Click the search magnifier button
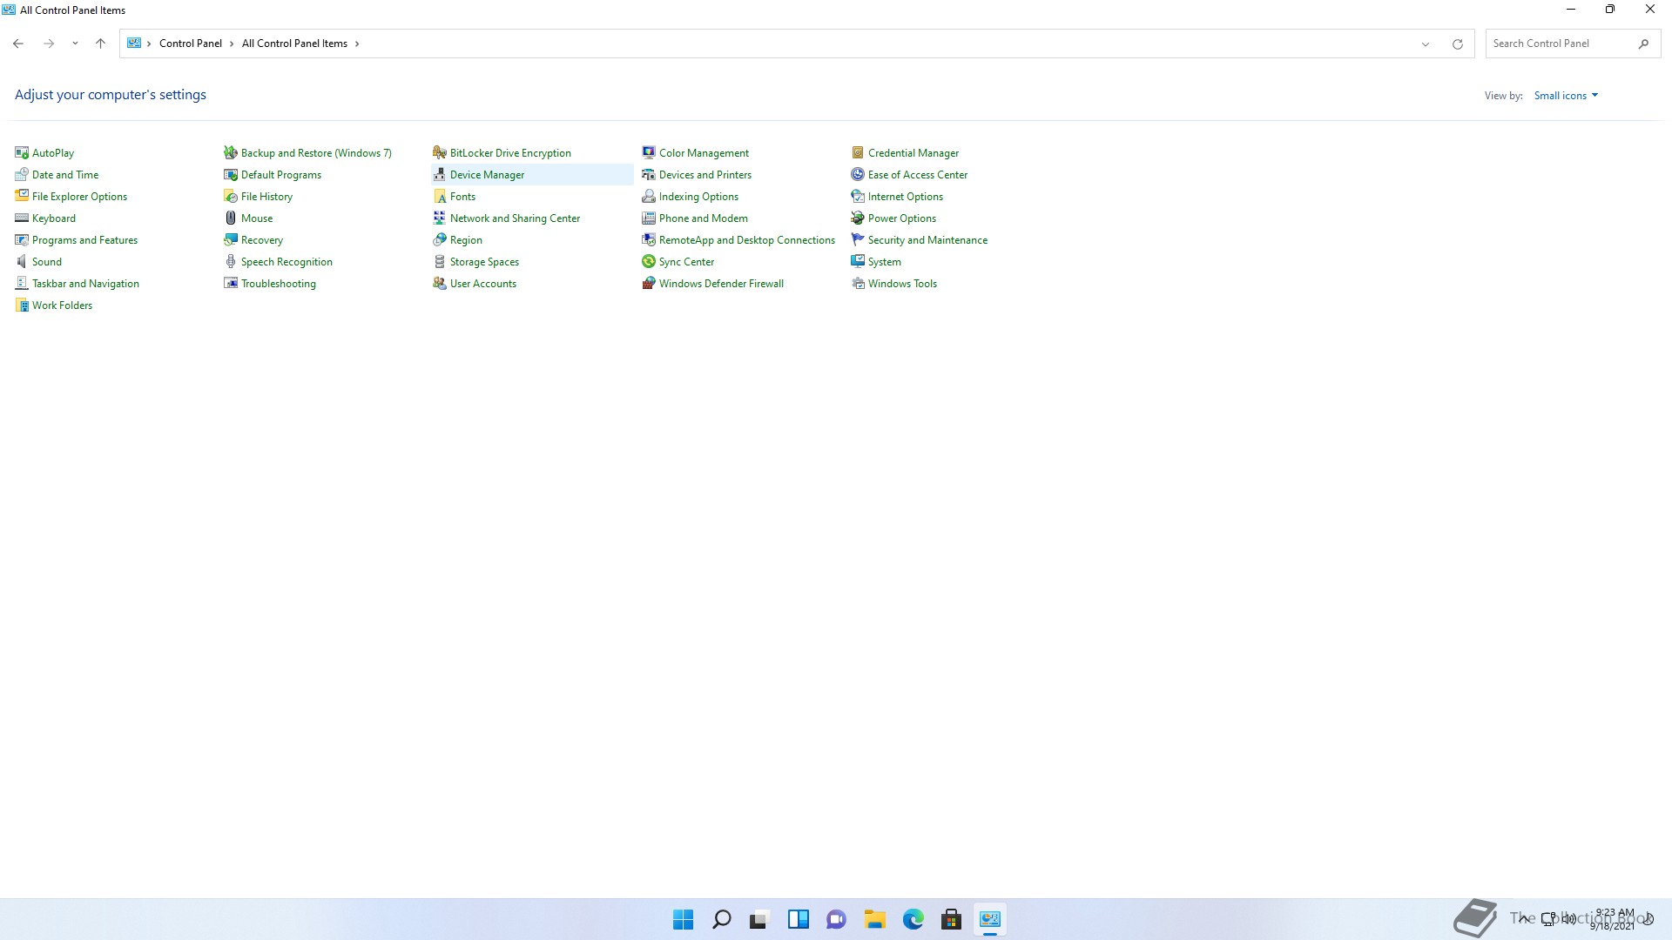The image size is (1672, 940). click(1643, 44)
